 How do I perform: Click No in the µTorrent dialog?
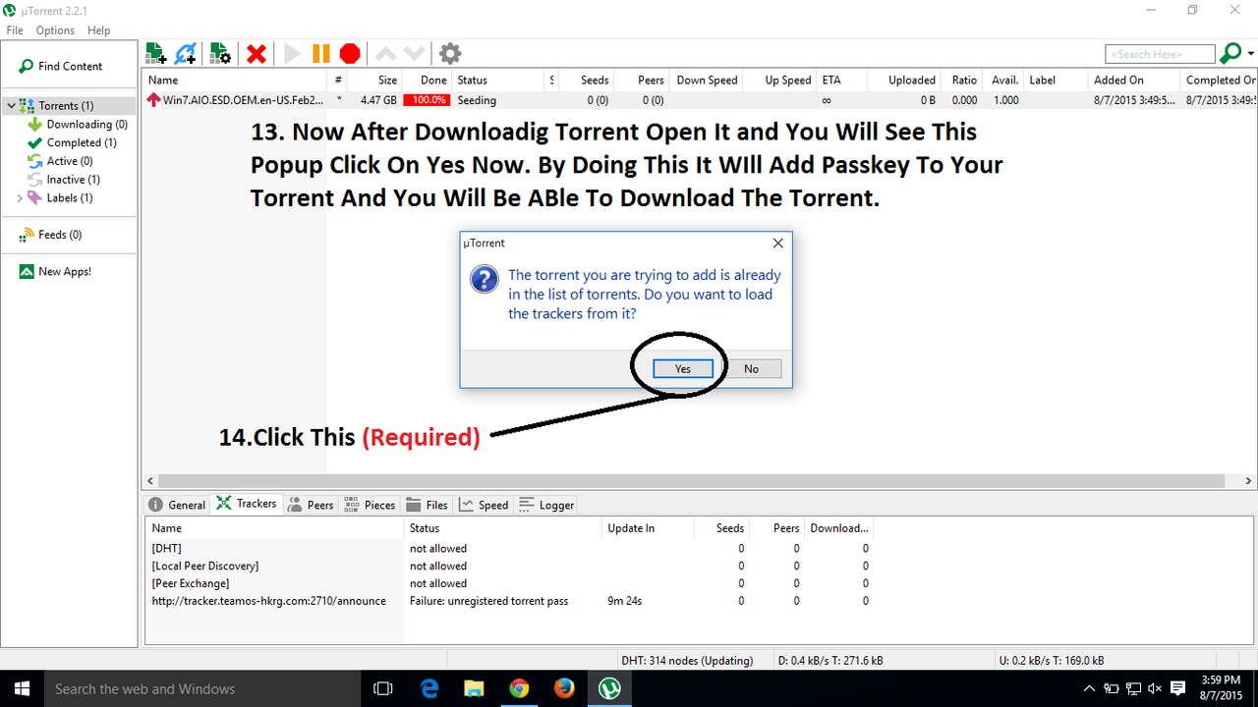tap(751, 369)
